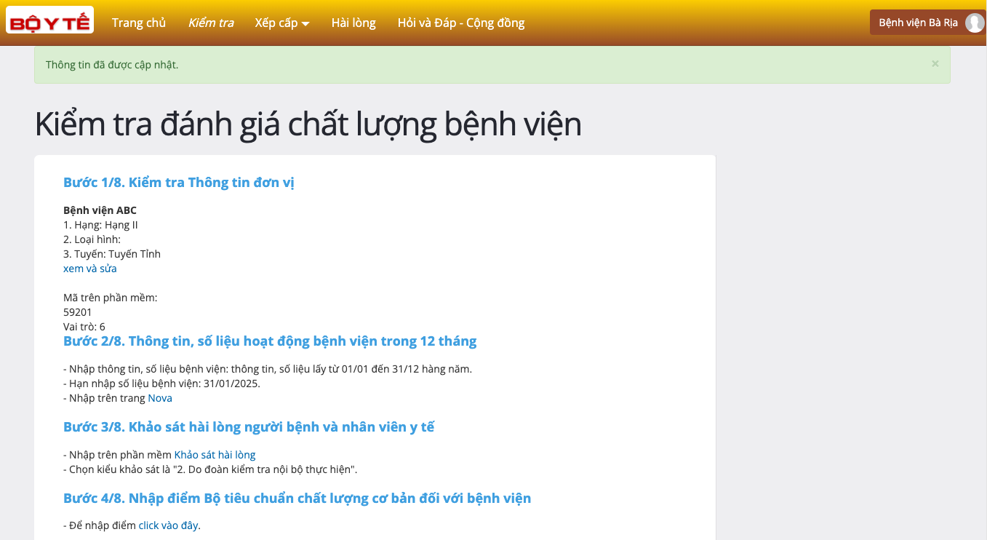Open the Kiểm tra menu item
The width and height of the screenshot is (987, 540).
[x=211, y=23]
